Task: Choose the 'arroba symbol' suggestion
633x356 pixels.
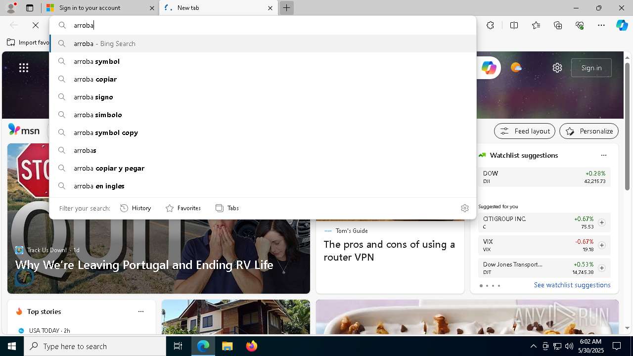Action: [263, 61]
